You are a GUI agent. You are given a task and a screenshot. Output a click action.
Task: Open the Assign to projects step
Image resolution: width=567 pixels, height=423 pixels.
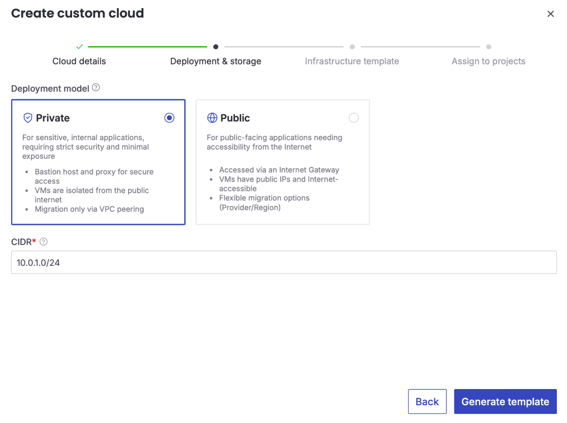pos(488,61)
